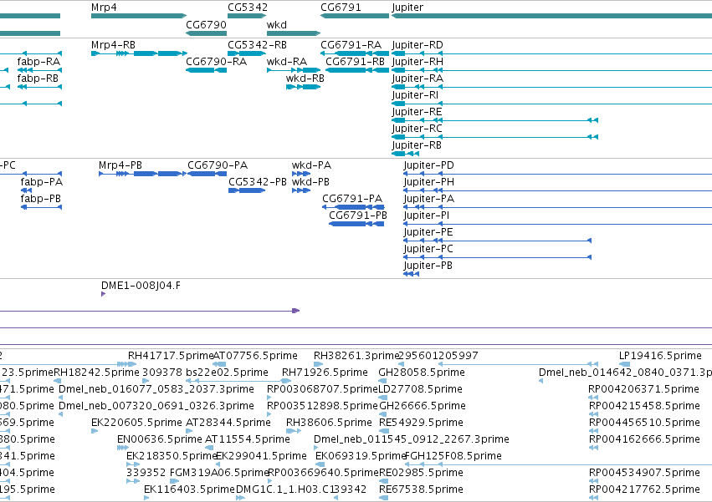Select the CG6791-PB protein label
The height and width of the screenshot is (502, 712).
click(x=358, y=216)
